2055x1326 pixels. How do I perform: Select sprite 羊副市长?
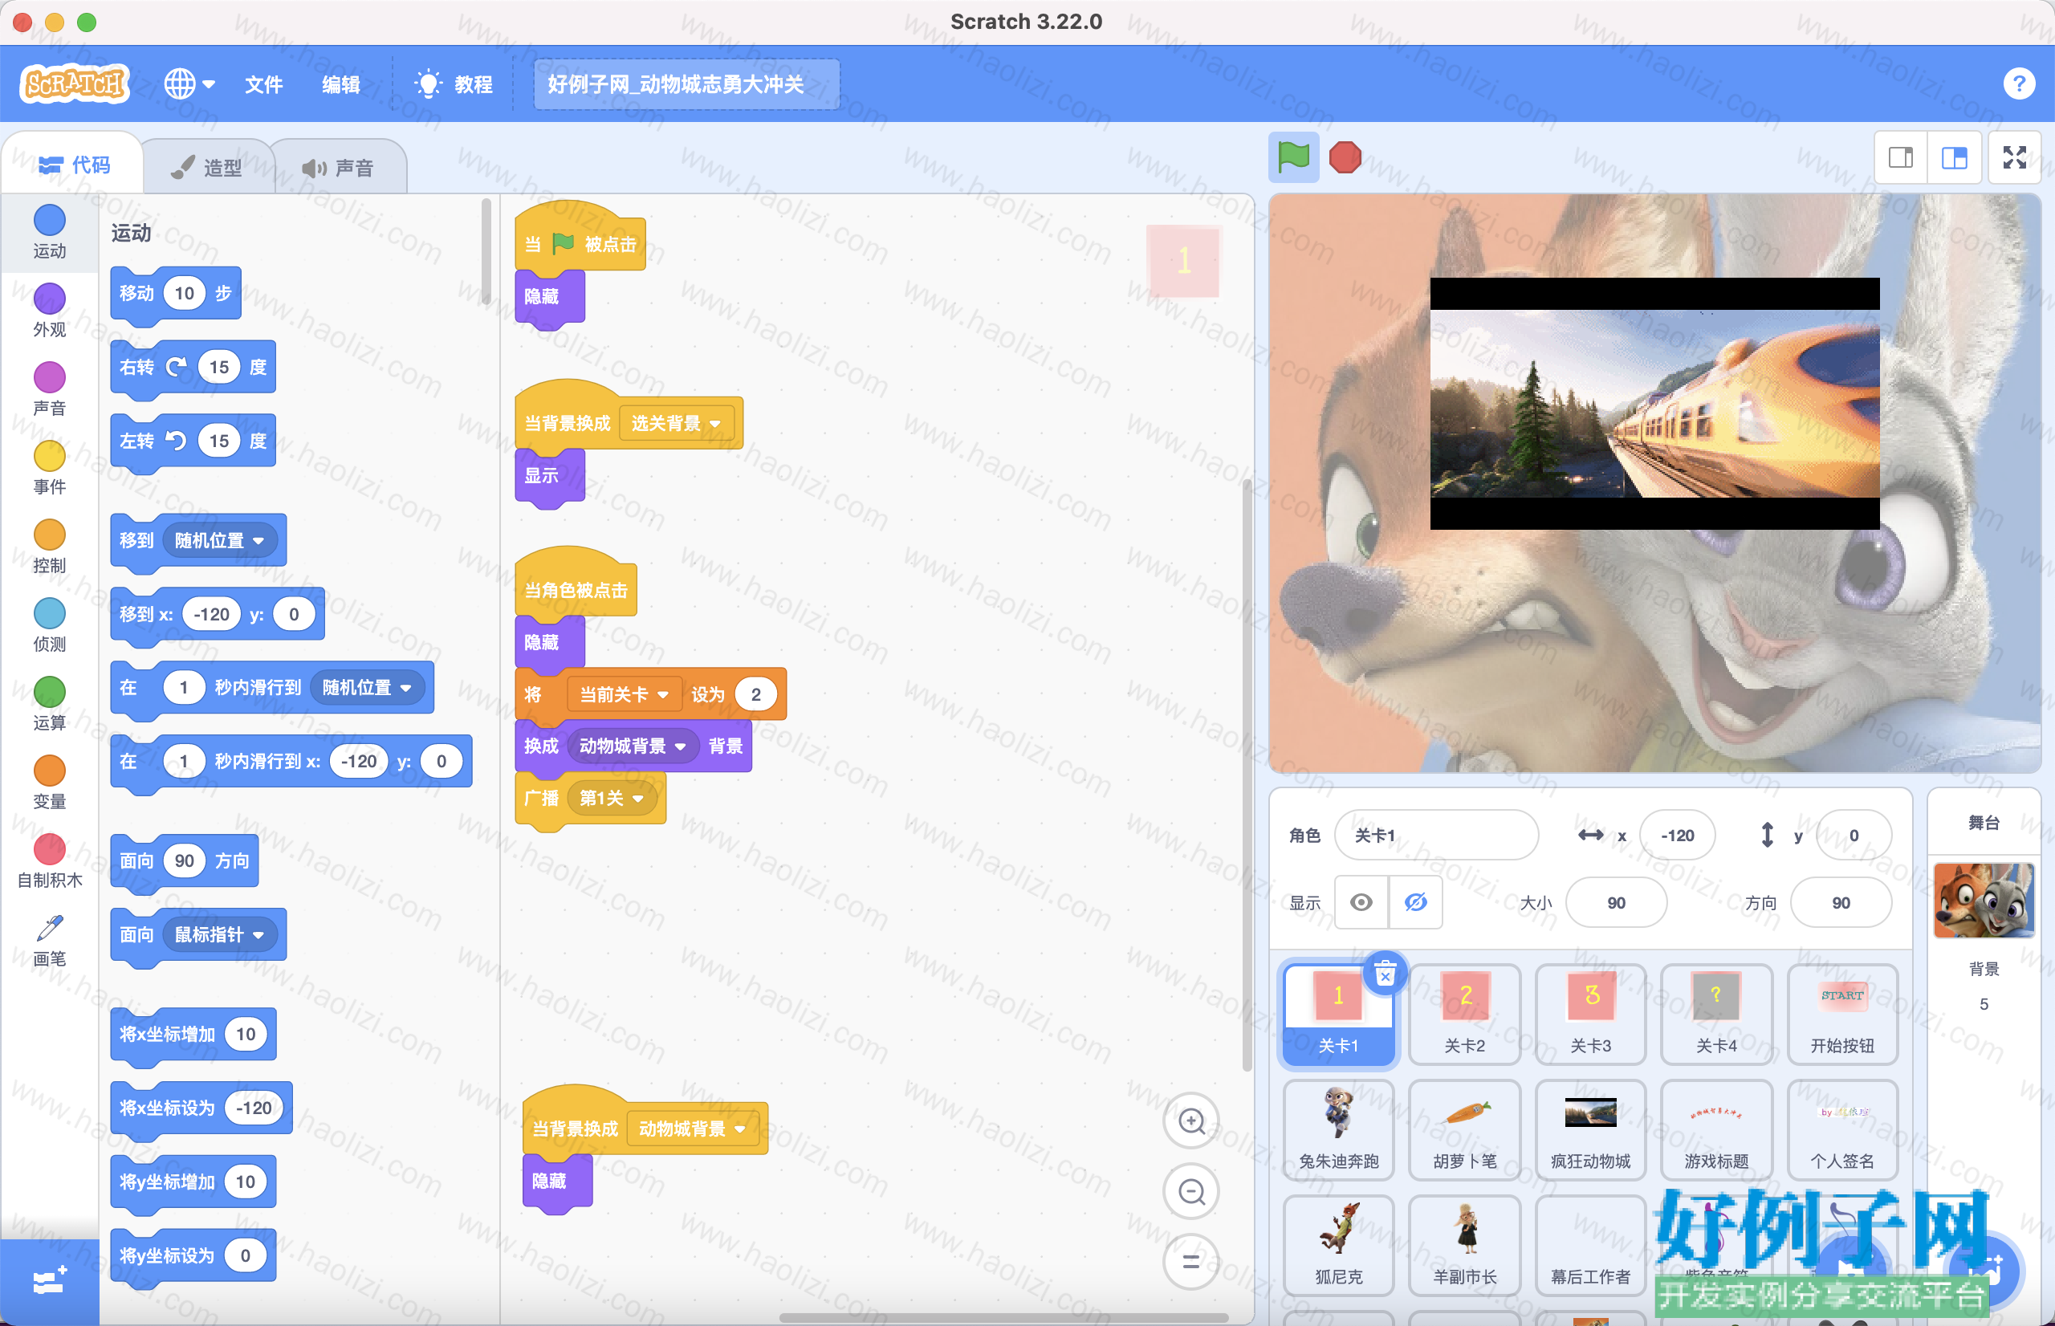click(x=1464, y=1245)
